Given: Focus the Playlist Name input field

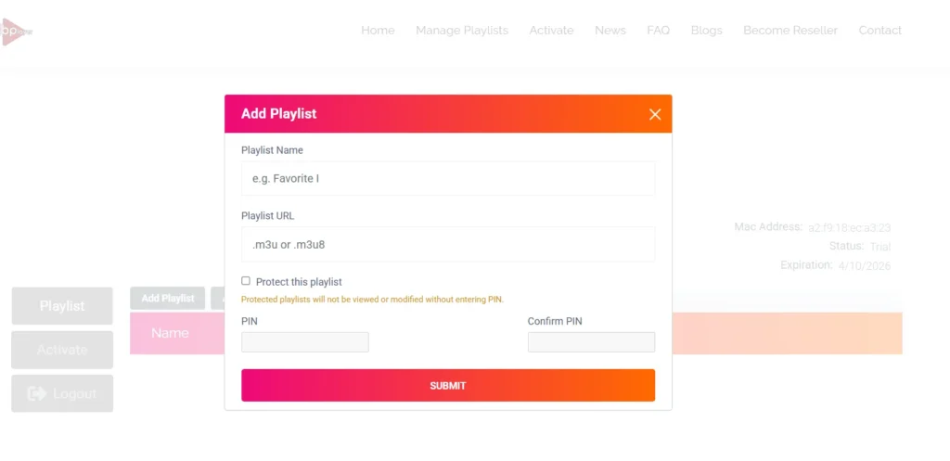Looking at the screenshot, I should pos(448,178).
